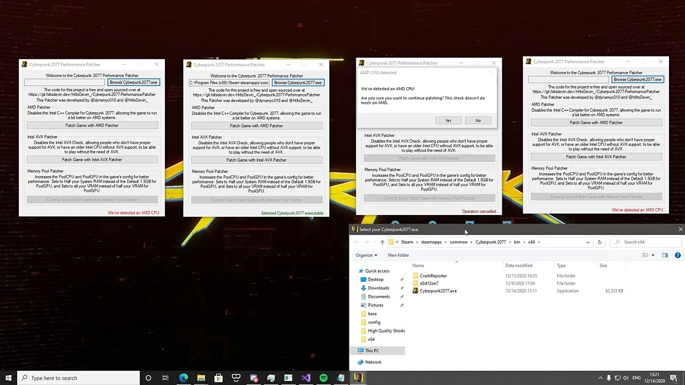Open the address bar path history dropdown
The image size is (685, 385).
pos(588,242)
